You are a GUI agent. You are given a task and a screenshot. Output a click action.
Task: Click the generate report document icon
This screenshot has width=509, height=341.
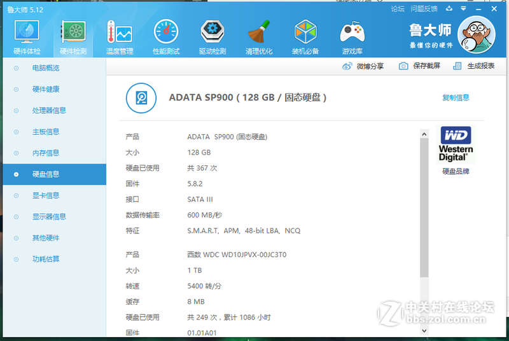click(457, 66)
